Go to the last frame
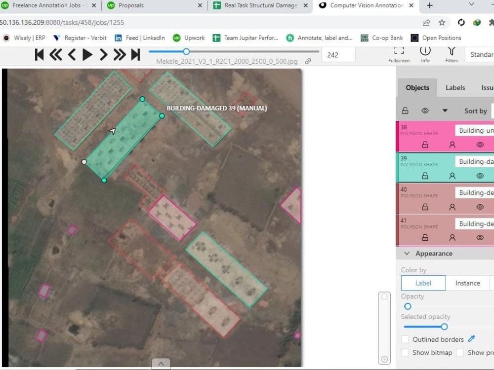Screen dimensions: 494x370 [136, 55]
